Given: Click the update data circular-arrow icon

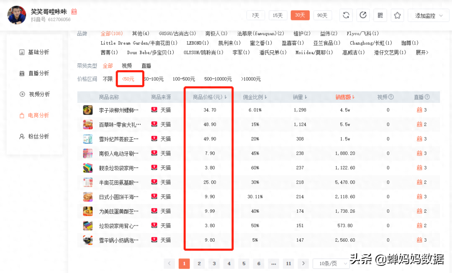Looking at the screenshot, I should coord(363,15).
